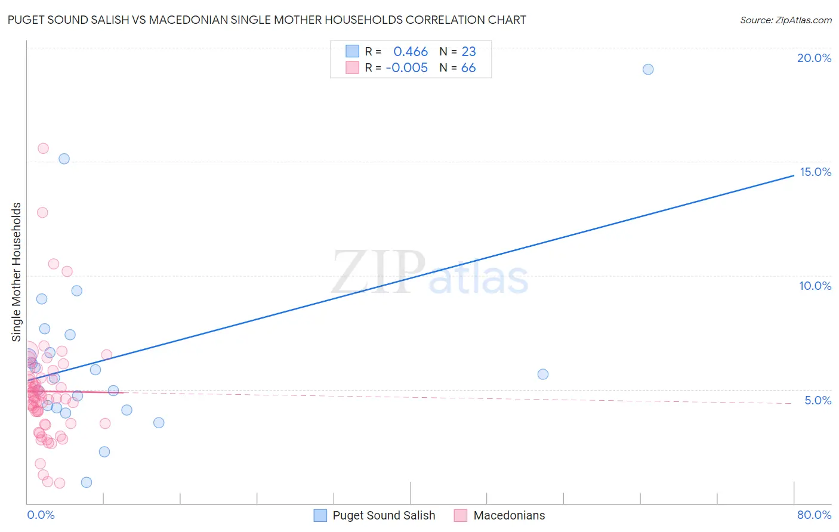Click the pink swatch beside R = -0.005
The height and width of the screenshot is (532, 839).
pyautogui.click(x=353, y=67)
